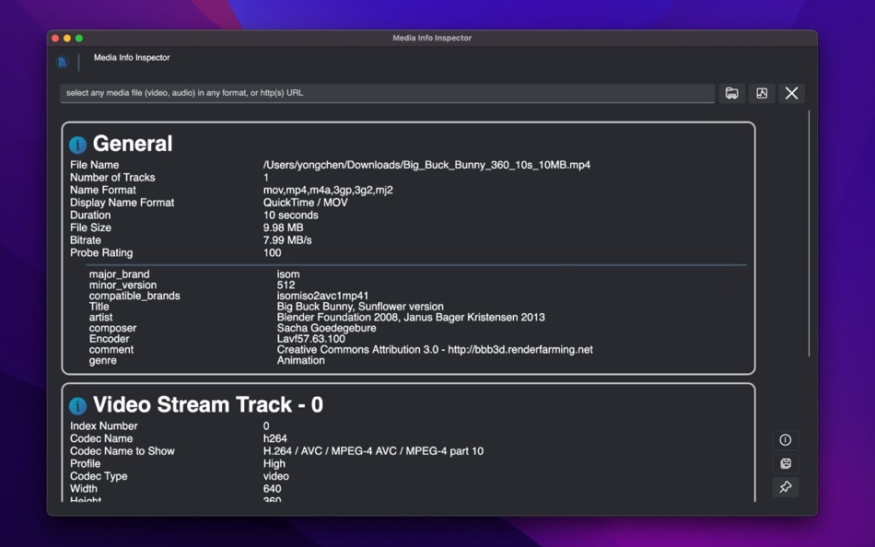875x547 pixels.
Task: Click the file path ending Big_Buck_Bunny_360_10s_10MB.mp4
Action: coord(426,165)
